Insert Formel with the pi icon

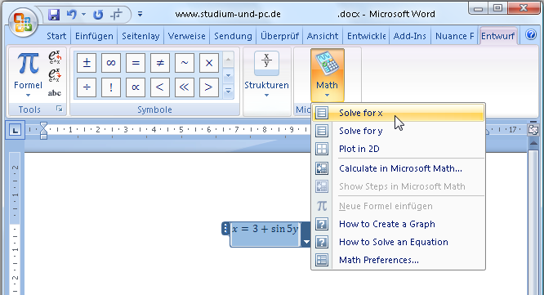pyautogui.click(x=28, y=74)
